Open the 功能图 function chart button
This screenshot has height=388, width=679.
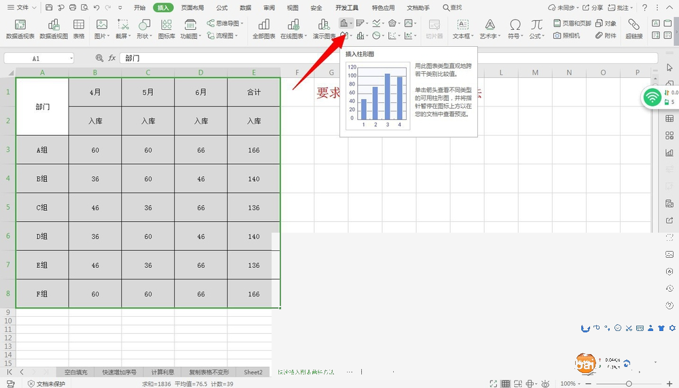pyautogui.click(x=190, y=28)
